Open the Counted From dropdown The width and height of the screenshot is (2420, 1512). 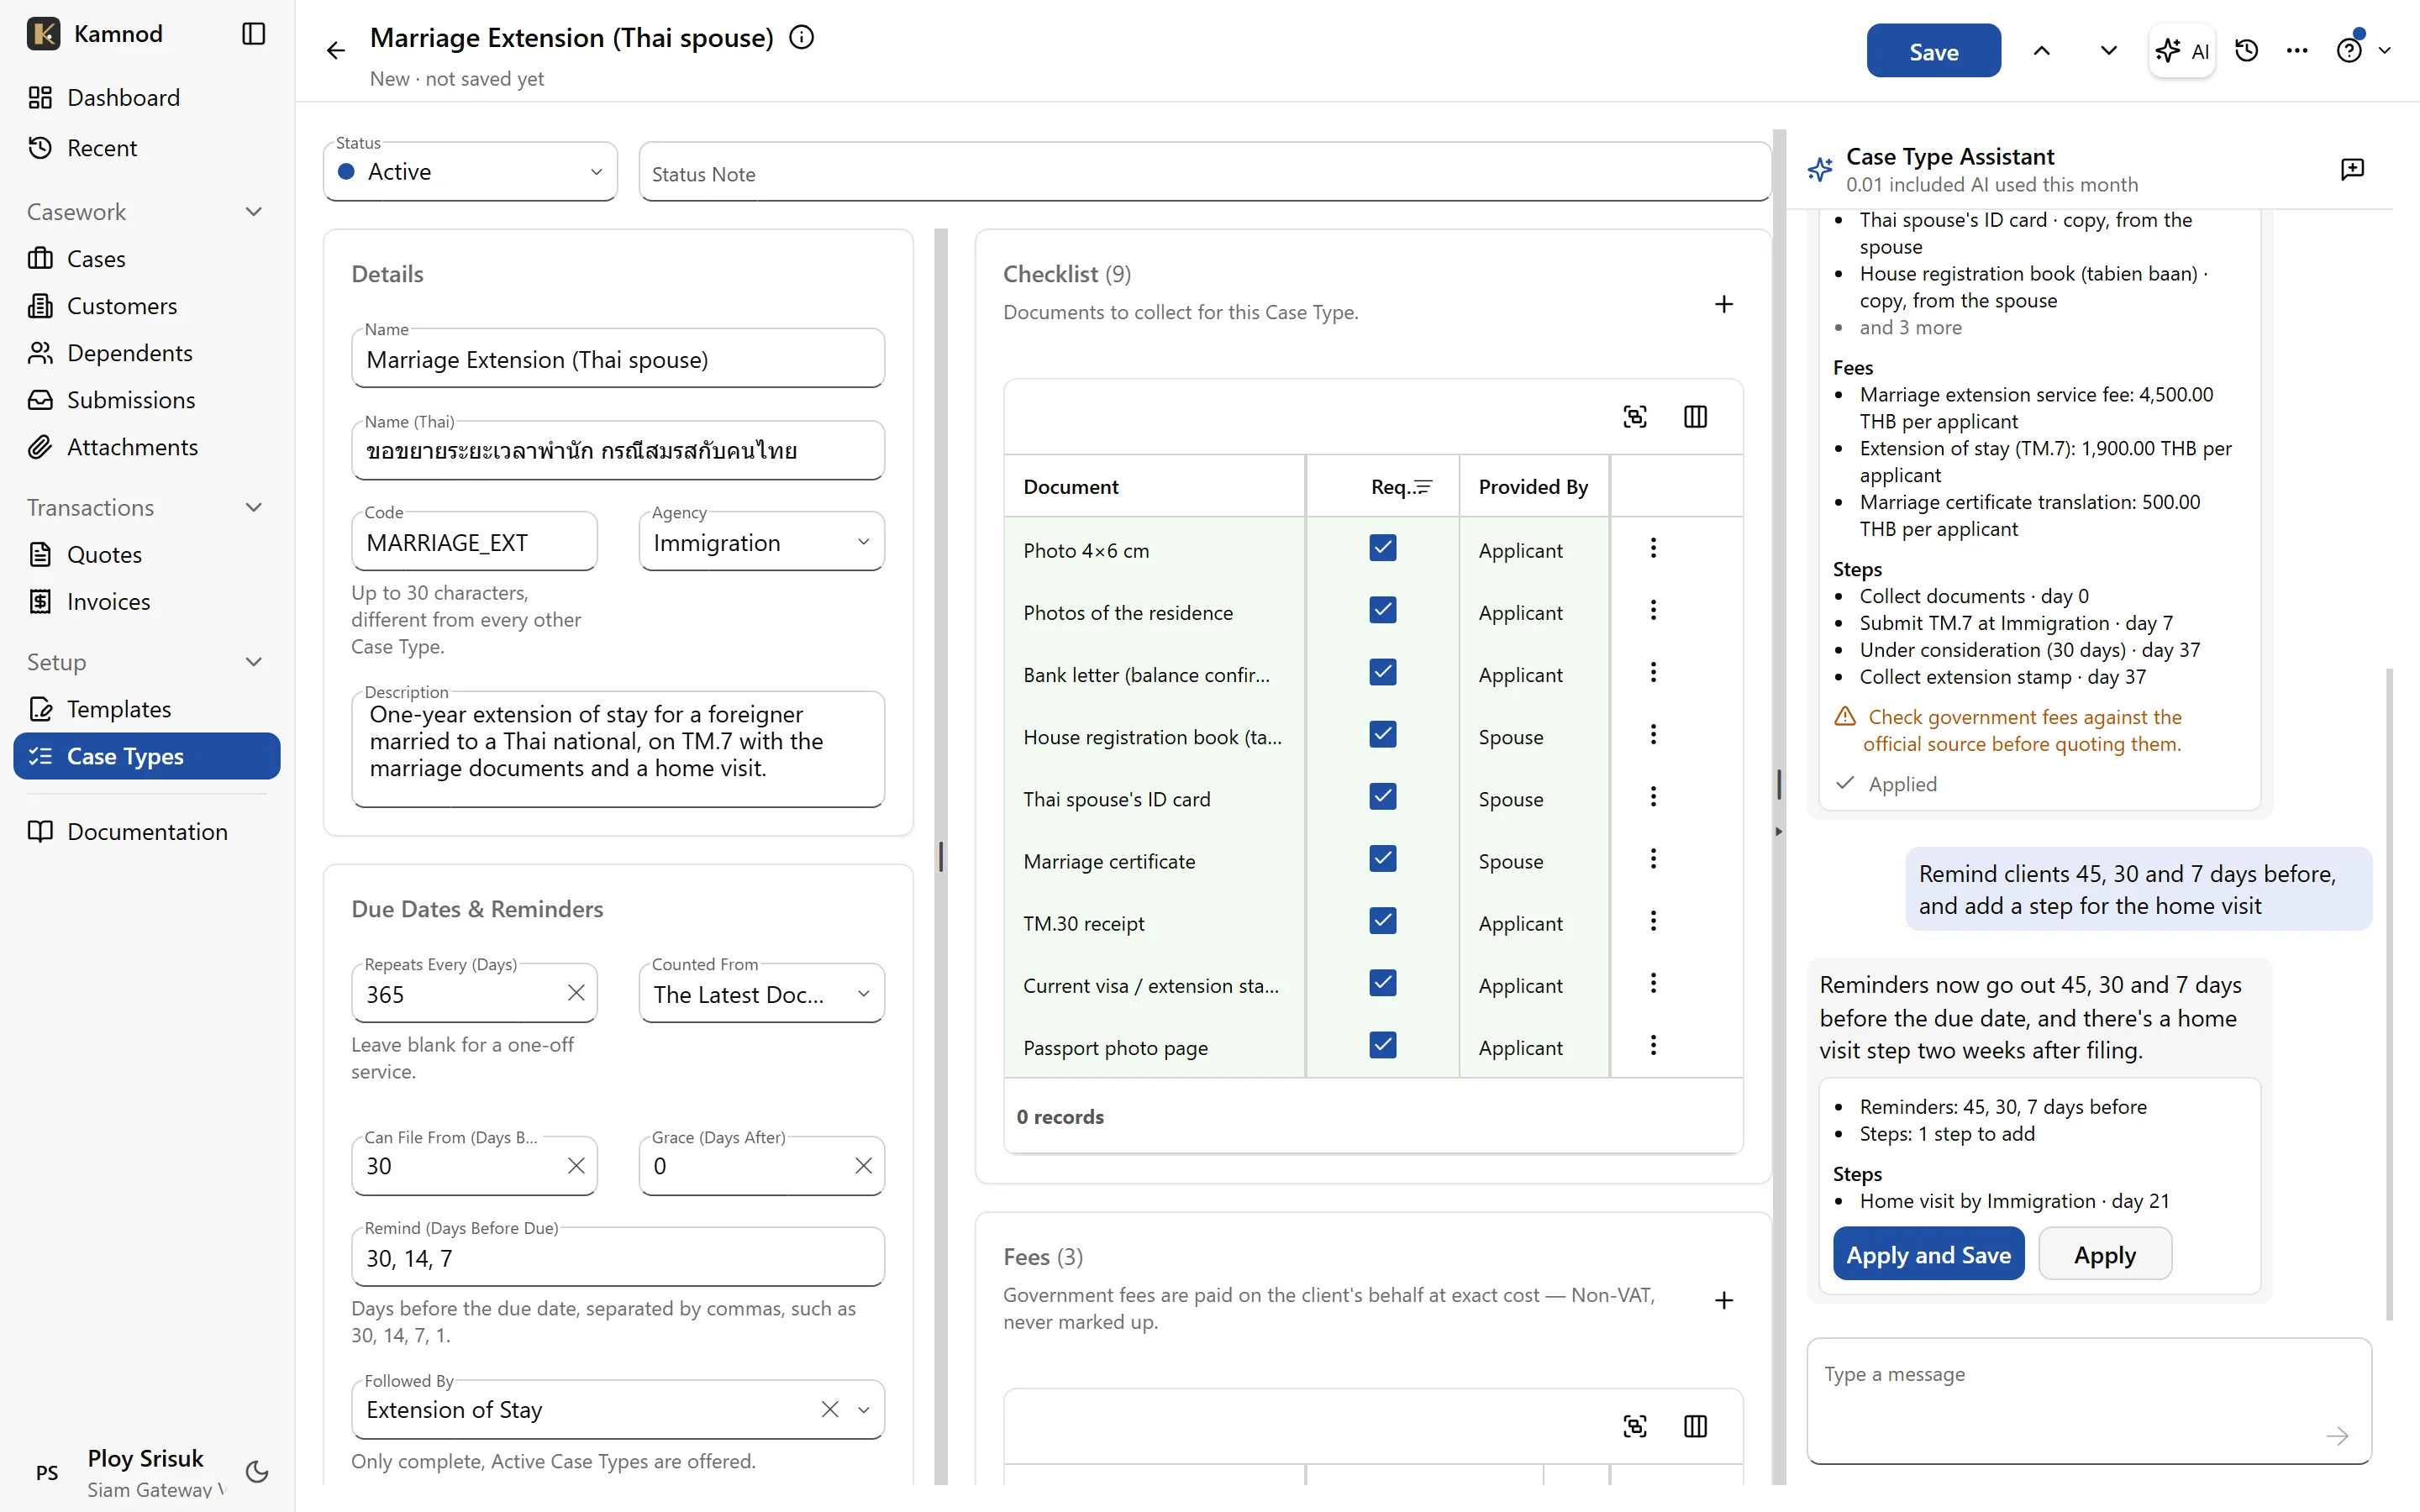[x=762, y=994]
